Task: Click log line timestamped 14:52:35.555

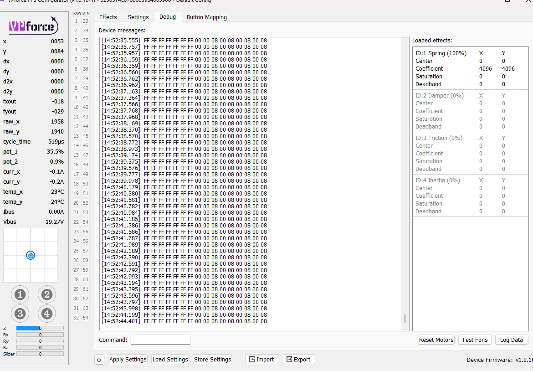Action: point(184,41)
